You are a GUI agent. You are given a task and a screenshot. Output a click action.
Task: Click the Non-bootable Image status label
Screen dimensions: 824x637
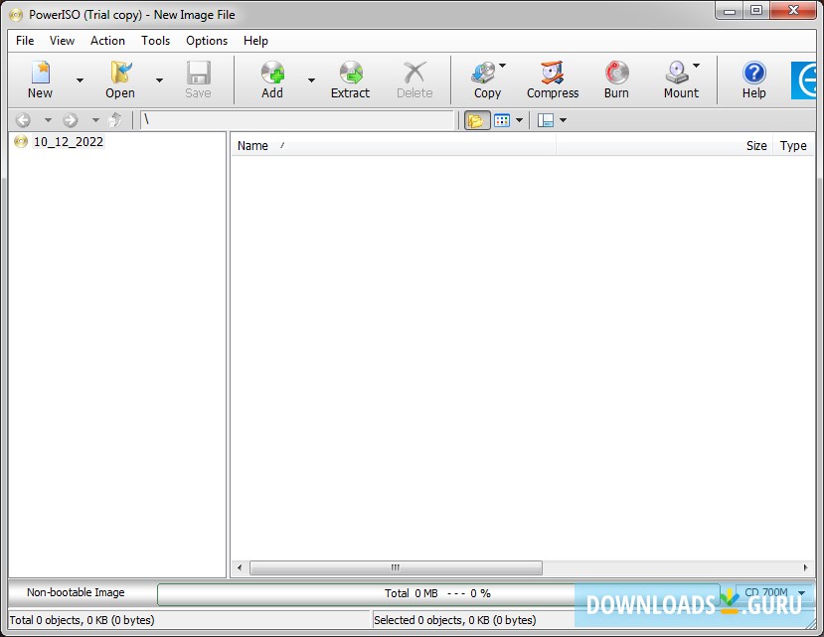pos(76,592)
